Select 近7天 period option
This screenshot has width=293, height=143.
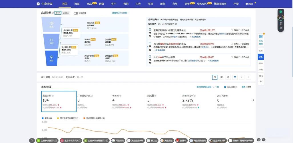pyautogui.click(x=58, y=13)
